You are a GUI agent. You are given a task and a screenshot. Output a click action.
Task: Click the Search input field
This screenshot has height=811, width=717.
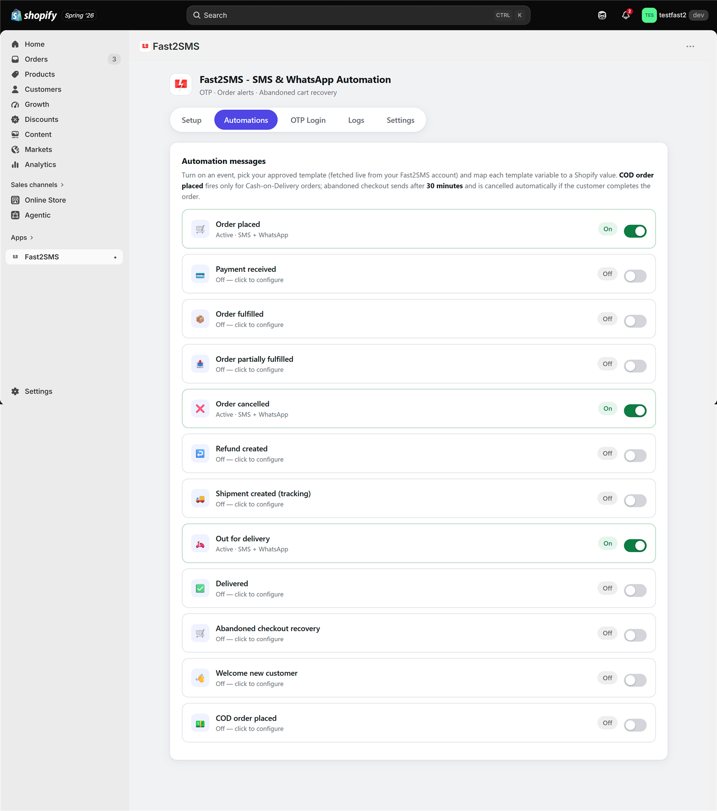[358, 15]
